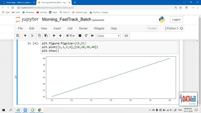Open the View menu
Screen dimensions: 201x113
[44, 29]
